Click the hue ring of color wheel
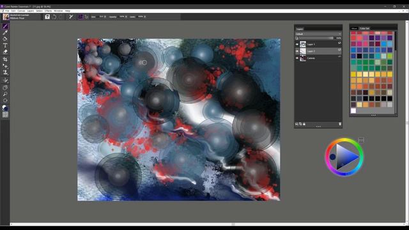 coord(344,141)
